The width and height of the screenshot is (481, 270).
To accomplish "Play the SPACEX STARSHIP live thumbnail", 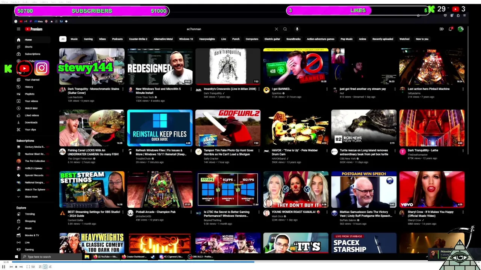I will 364,243.
